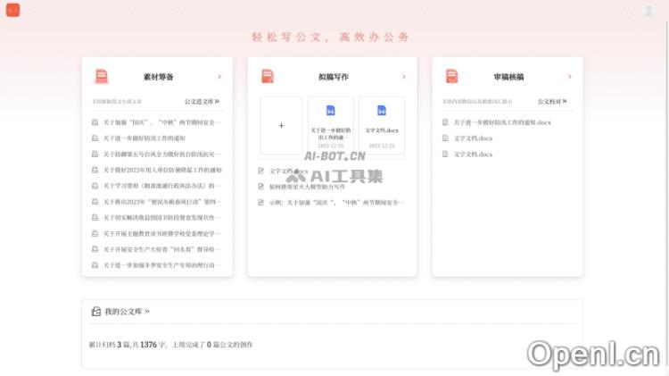Click the 拟稿写作 red document icon

[268, 77]
